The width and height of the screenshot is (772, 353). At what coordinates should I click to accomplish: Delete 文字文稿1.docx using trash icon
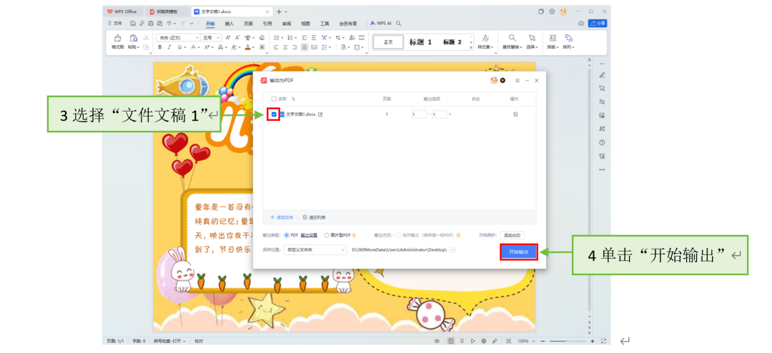click(515, 114)
